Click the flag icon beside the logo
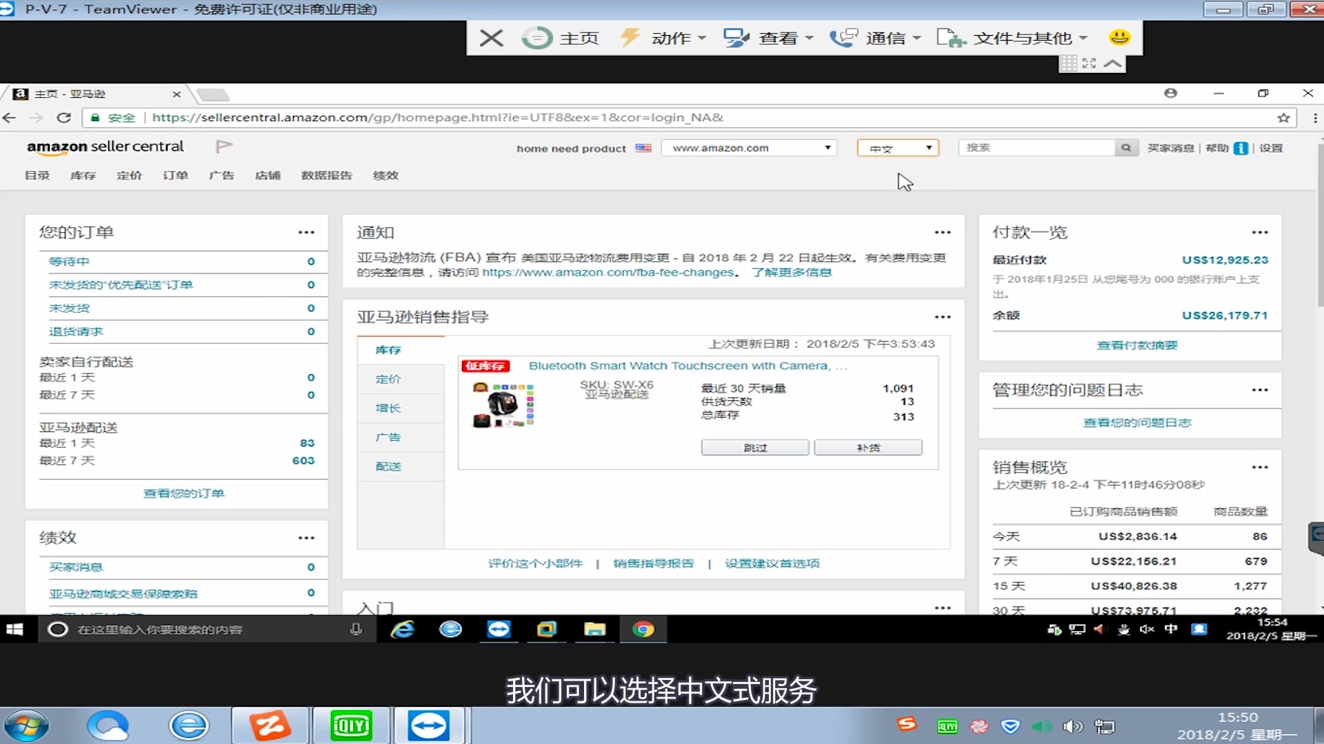The width and height of the screenshot is (1324, 744). tap(224, 146)
